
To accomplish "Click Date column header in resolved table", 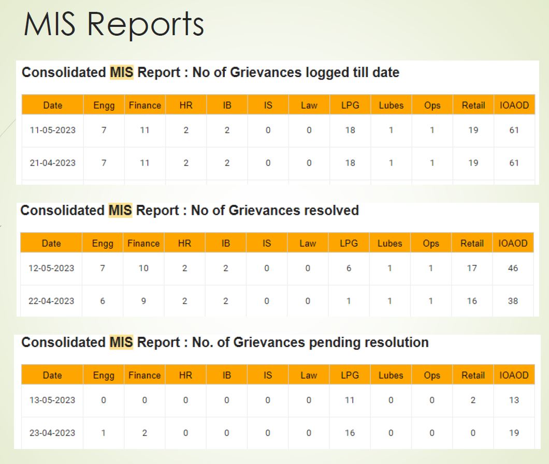I will tap(51, 243).
